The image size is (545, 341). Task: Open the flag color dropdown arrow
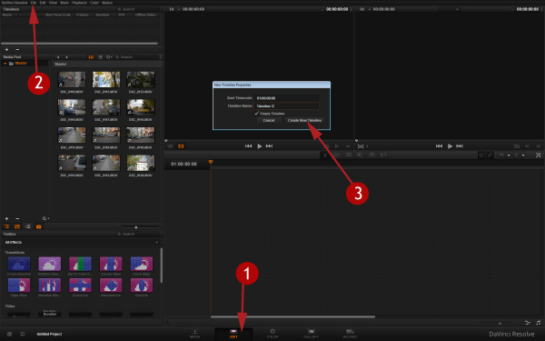(x=509, y=155)
